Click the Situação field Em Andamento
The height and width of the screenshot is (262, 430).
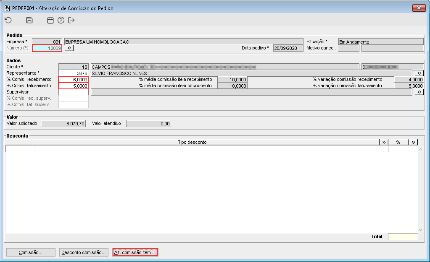tap(381, 42)
